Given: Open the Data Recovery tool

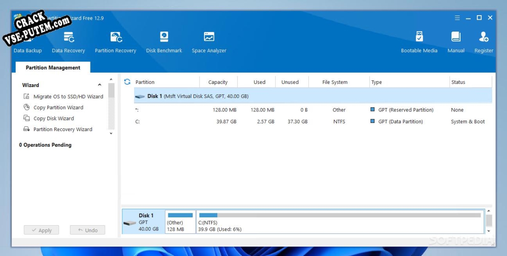Looking at the screenshot, I should (x=68, y=42).
